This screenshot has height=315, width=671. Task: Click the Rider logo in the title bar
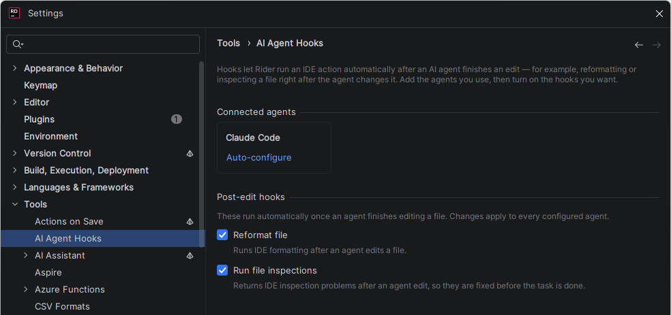(x=14, y=13)
